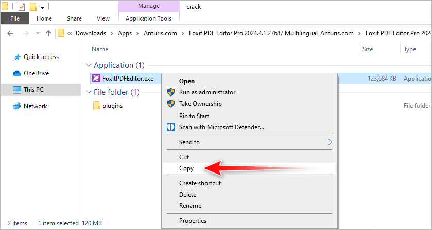Click the Back arrow navigation button
The image size is (432, 230).
(x=11, y=33)
